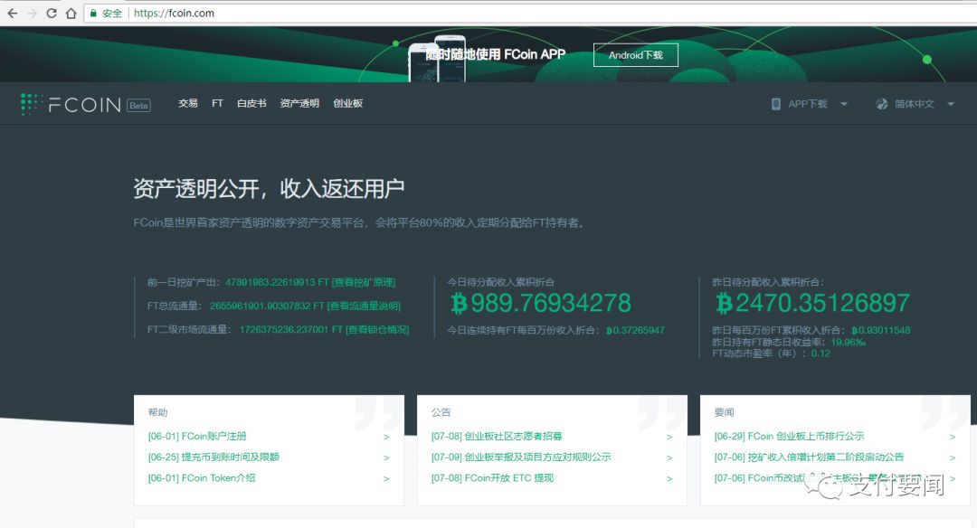Click arrow next to 挖矿收入倍增计划第二阶段启动公告 row
This screenshot has height=528, width=977.
coord(952,457)
